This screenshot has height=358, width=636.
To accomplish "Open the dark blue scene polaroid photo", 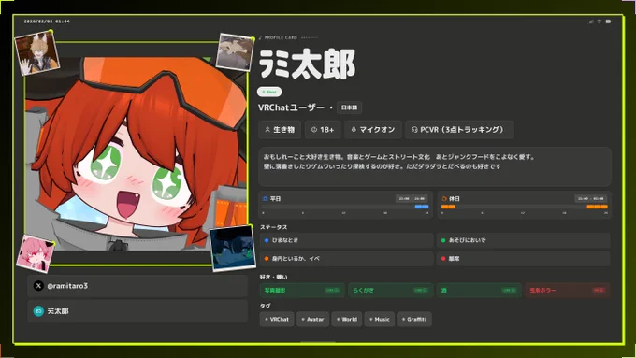I will click(x=232, y=248).
